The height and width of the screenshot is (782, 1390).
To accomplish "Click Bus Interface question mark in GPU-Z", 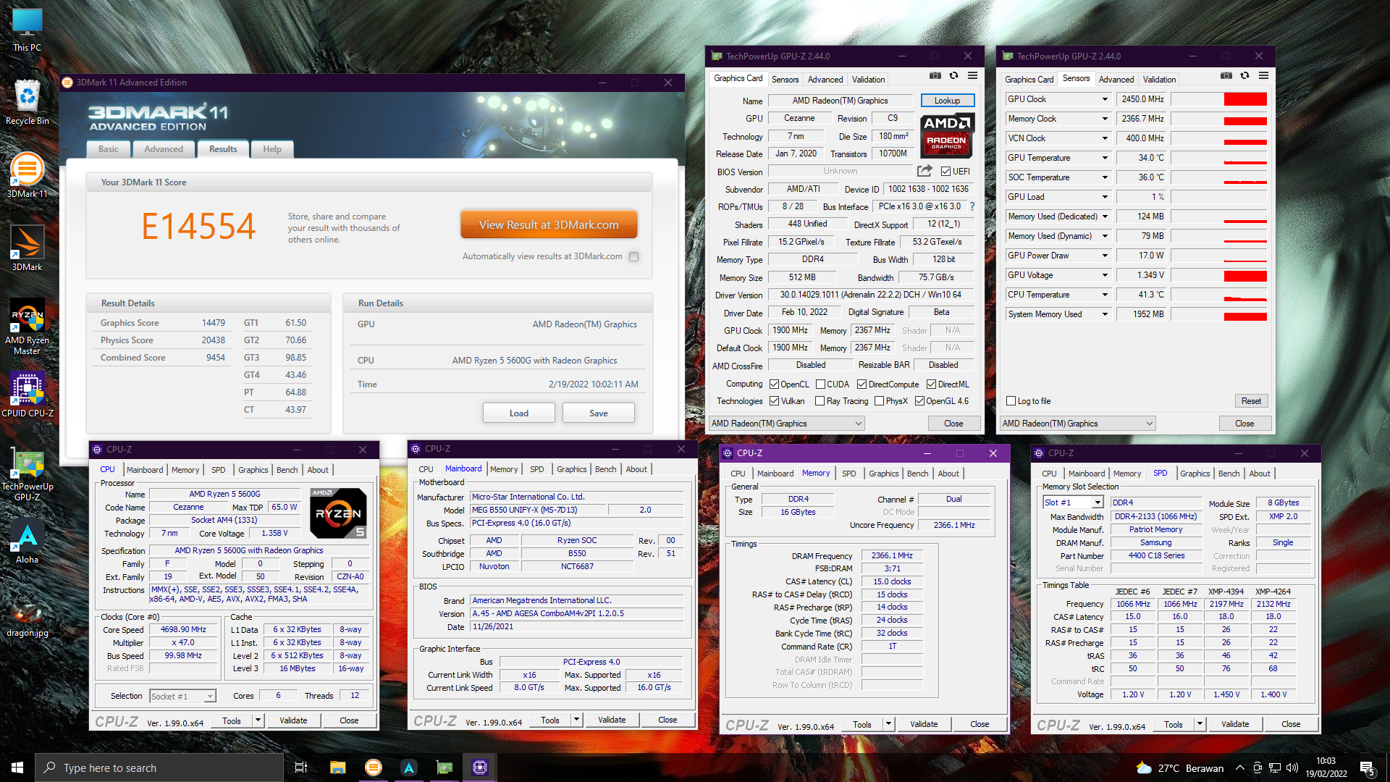I will [x=972, y=206].
